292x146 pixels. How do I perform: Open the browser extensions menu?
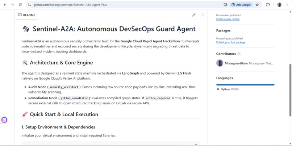(268, 5)
